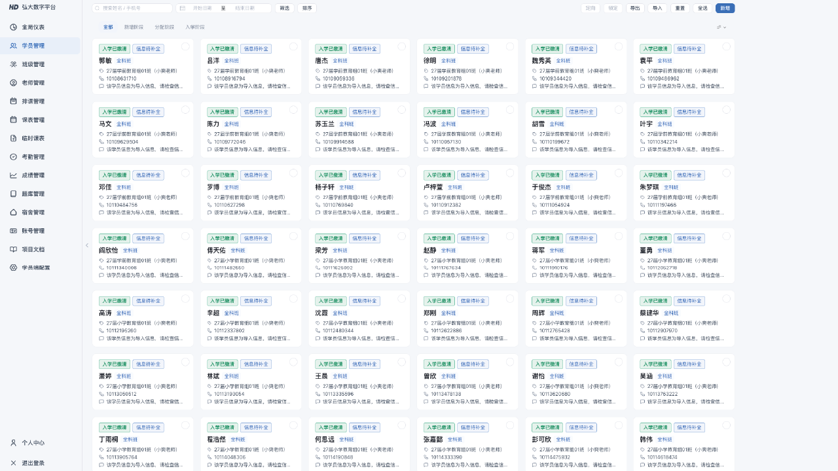Tick the selection circle on 吕洋's card
838x471 pixels.
point(293,46)
